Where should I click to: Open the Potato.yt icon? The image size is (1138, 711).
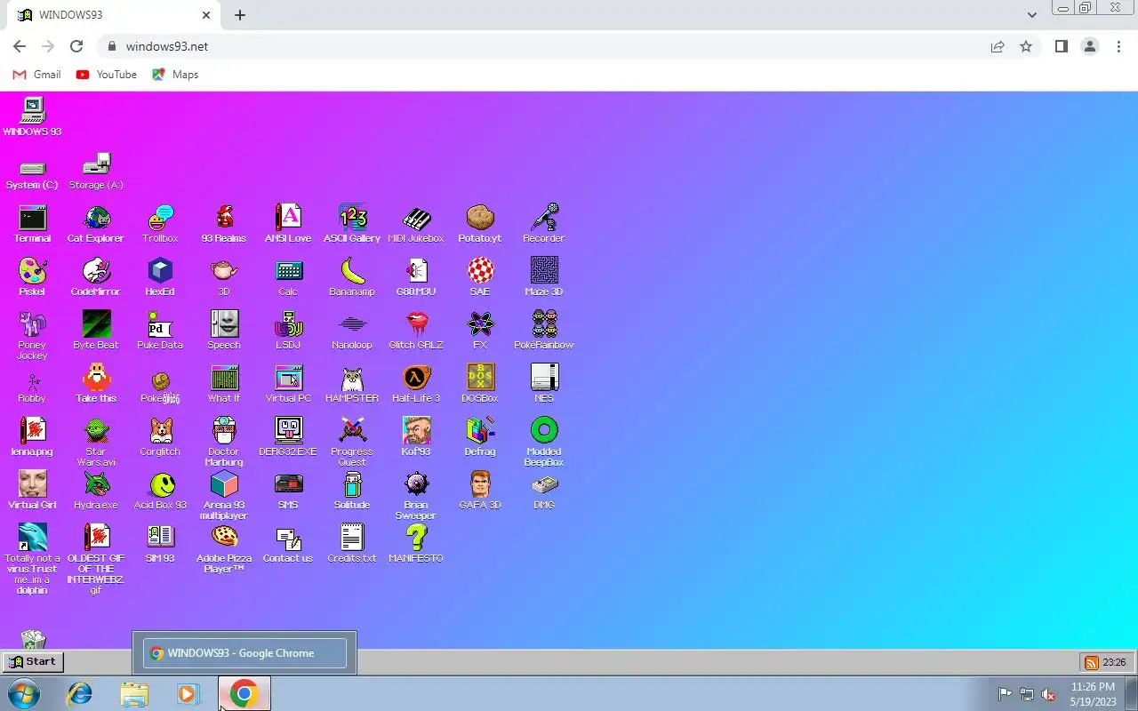point(480,218)
